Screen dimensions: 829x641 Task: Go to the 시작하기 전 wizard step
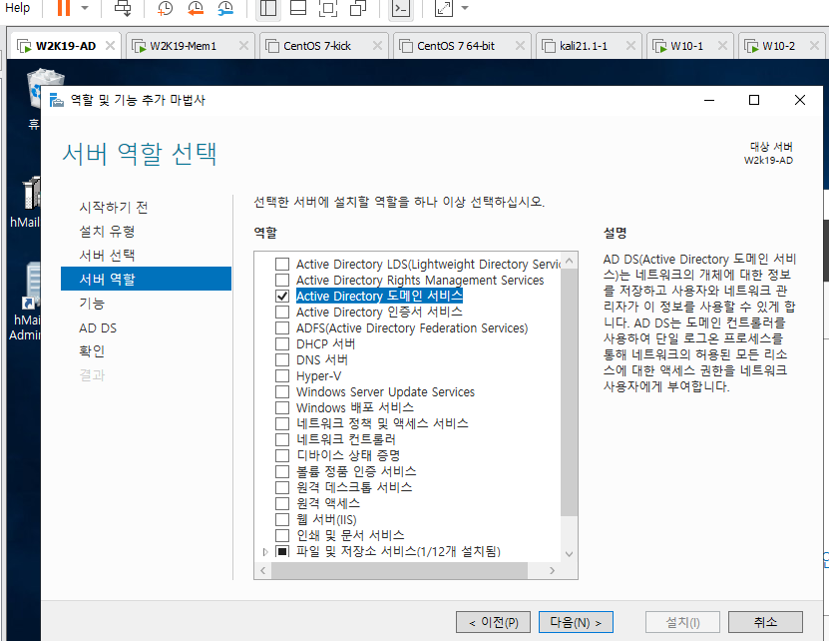point(113,207)
